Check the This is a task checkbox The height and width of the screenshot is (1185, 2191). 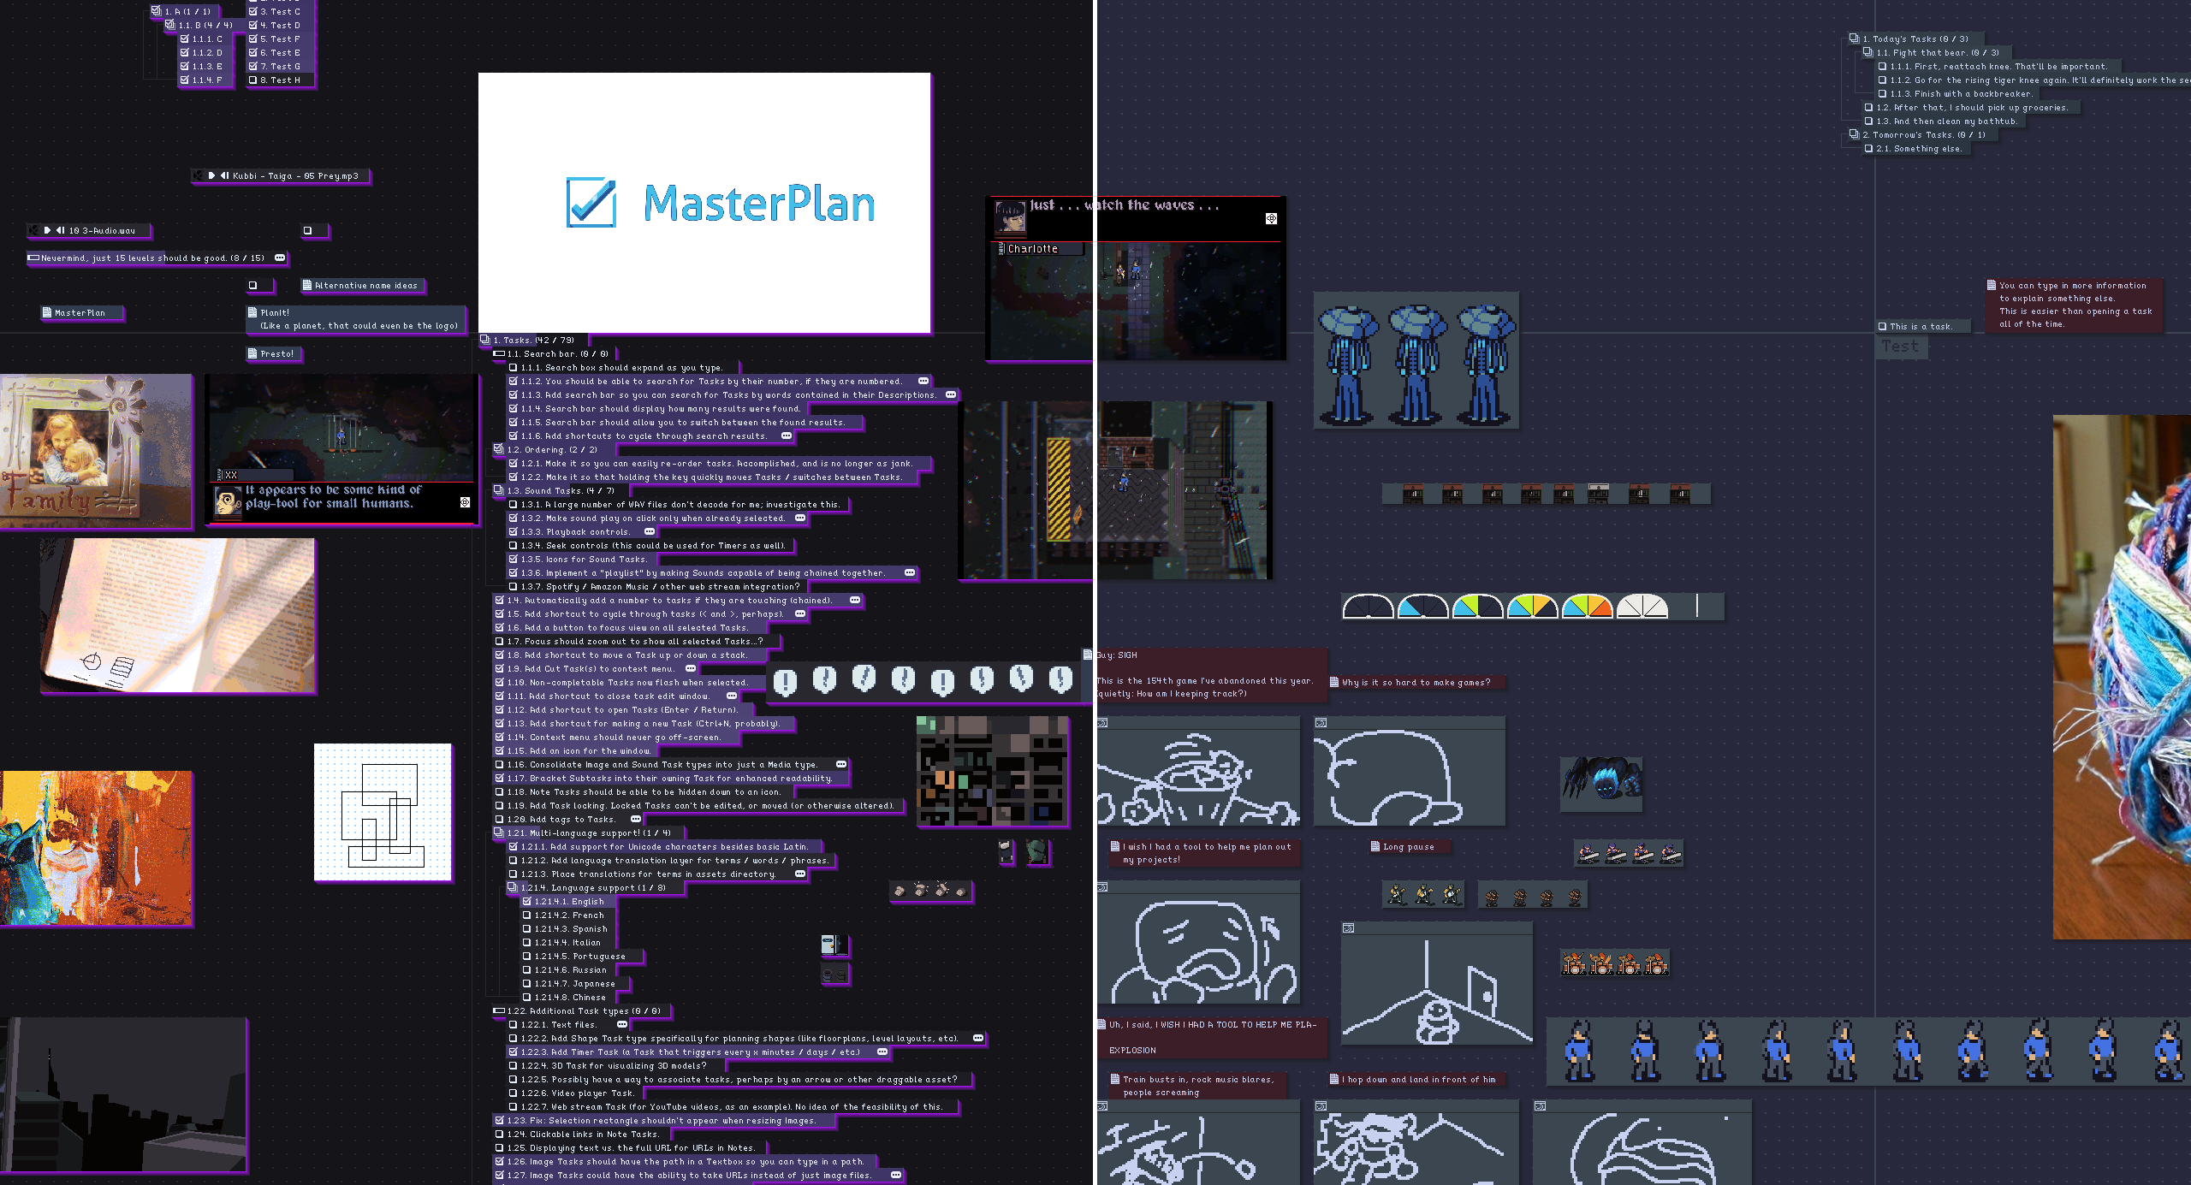(1882, 326)
